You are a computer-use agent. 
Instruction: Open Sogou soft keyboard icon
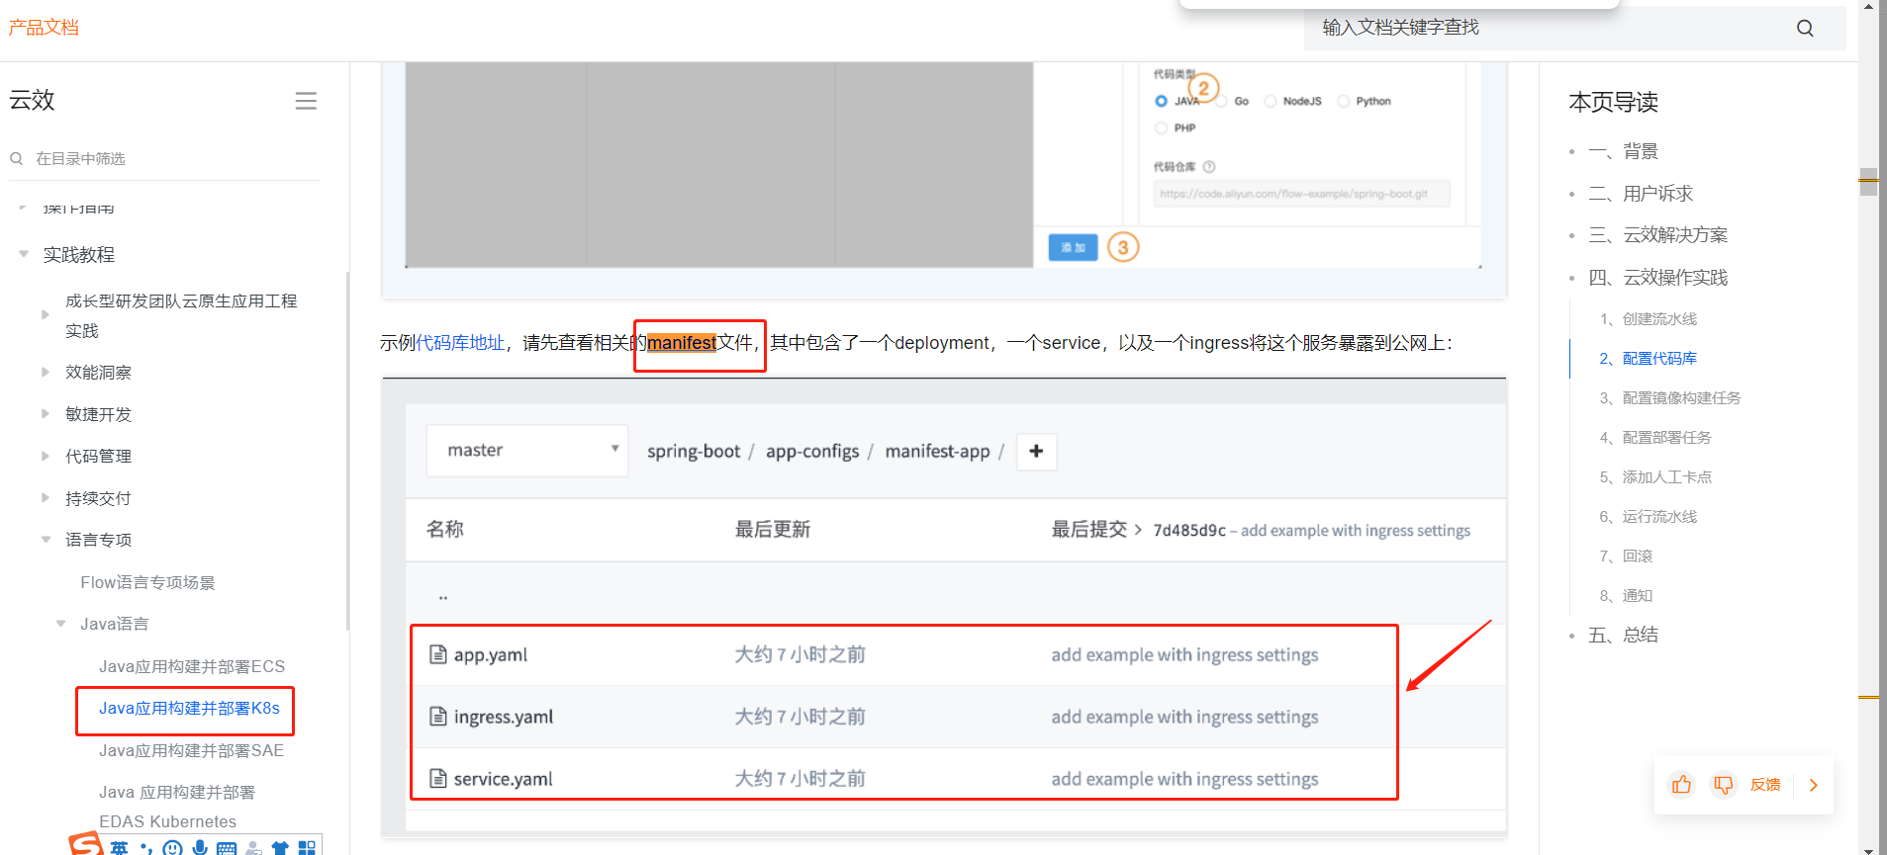pos(227,848)
